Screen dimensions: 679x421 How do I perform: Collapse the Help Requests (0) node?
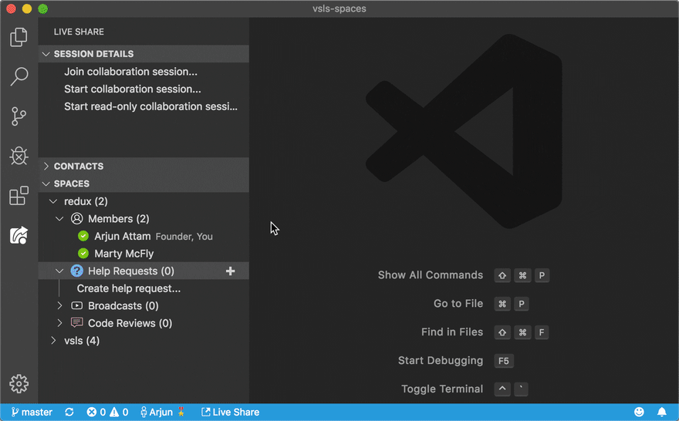[x=59, y=271]
